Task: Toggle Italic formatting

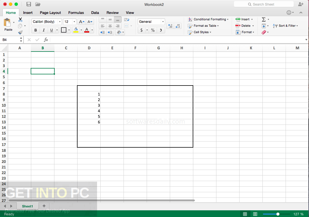Action: [x=44, y=30]
